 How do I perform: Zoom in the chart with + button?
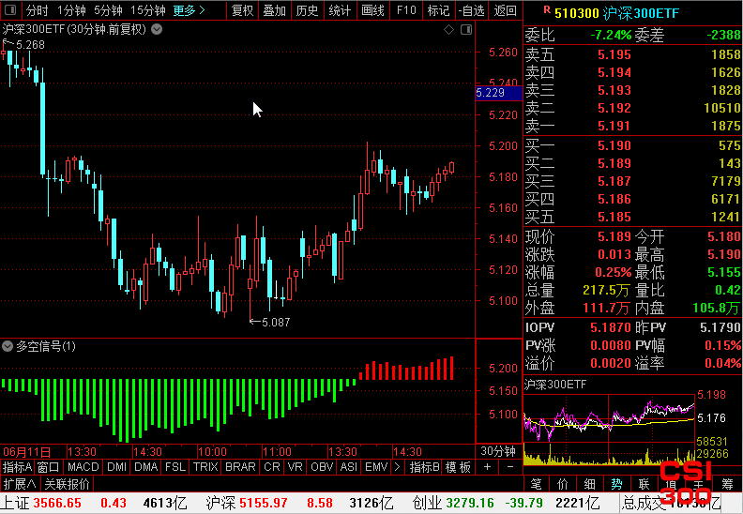pyautogui.click(x=487, y=467)
